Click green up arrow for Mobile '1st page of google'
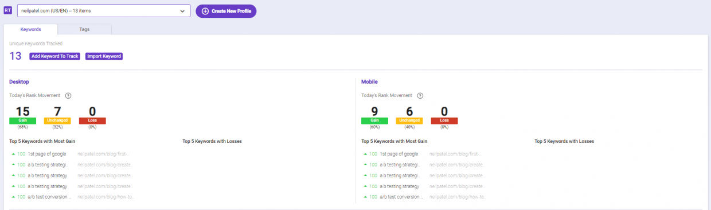Image resolution: width=711 pixels, height=210 pixels. [x=365, y=154]
